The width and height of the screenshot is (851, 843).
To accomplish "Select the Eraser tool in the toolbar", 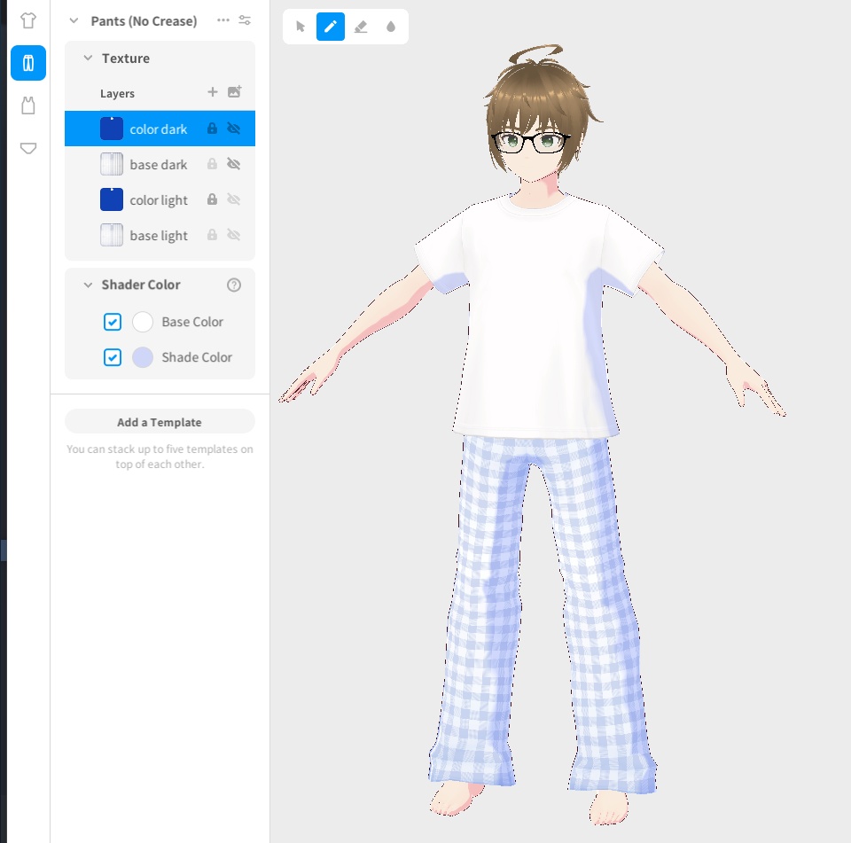I will click(x=361, y=27).
